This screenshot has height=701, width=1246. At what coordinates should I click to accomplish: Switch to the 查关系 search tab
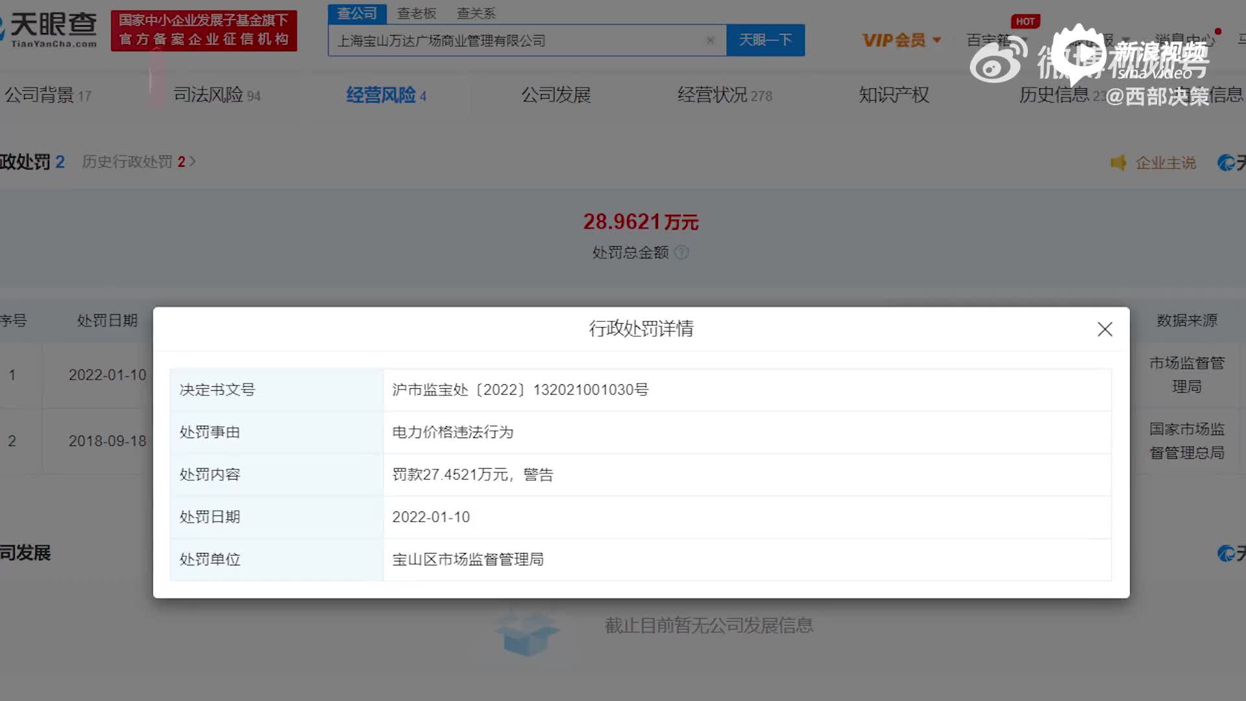click(476, 13)
